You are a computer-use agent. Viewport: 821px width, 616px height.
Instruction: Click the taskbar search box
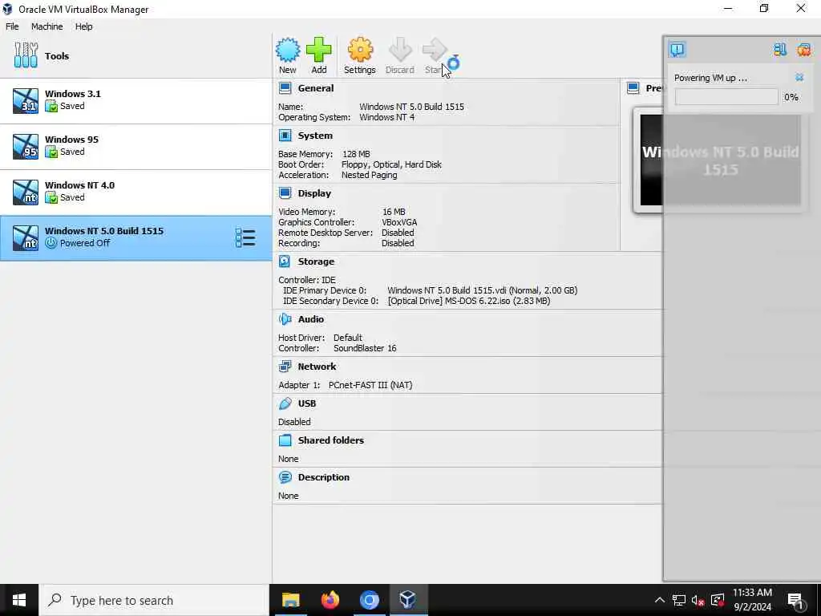tap(155, 600)
